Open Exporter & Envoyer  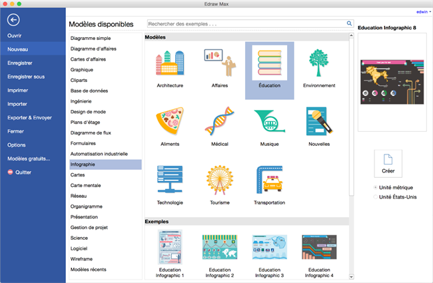point(29,118)
